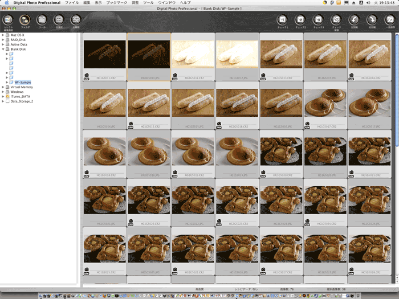Select thumbnail HG1G5011.JPG

[149, 57]
